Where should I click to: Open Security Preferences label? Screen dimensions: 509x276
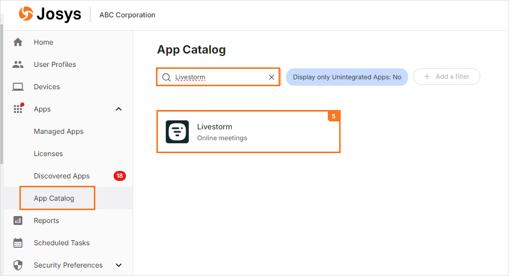(68, 265)
